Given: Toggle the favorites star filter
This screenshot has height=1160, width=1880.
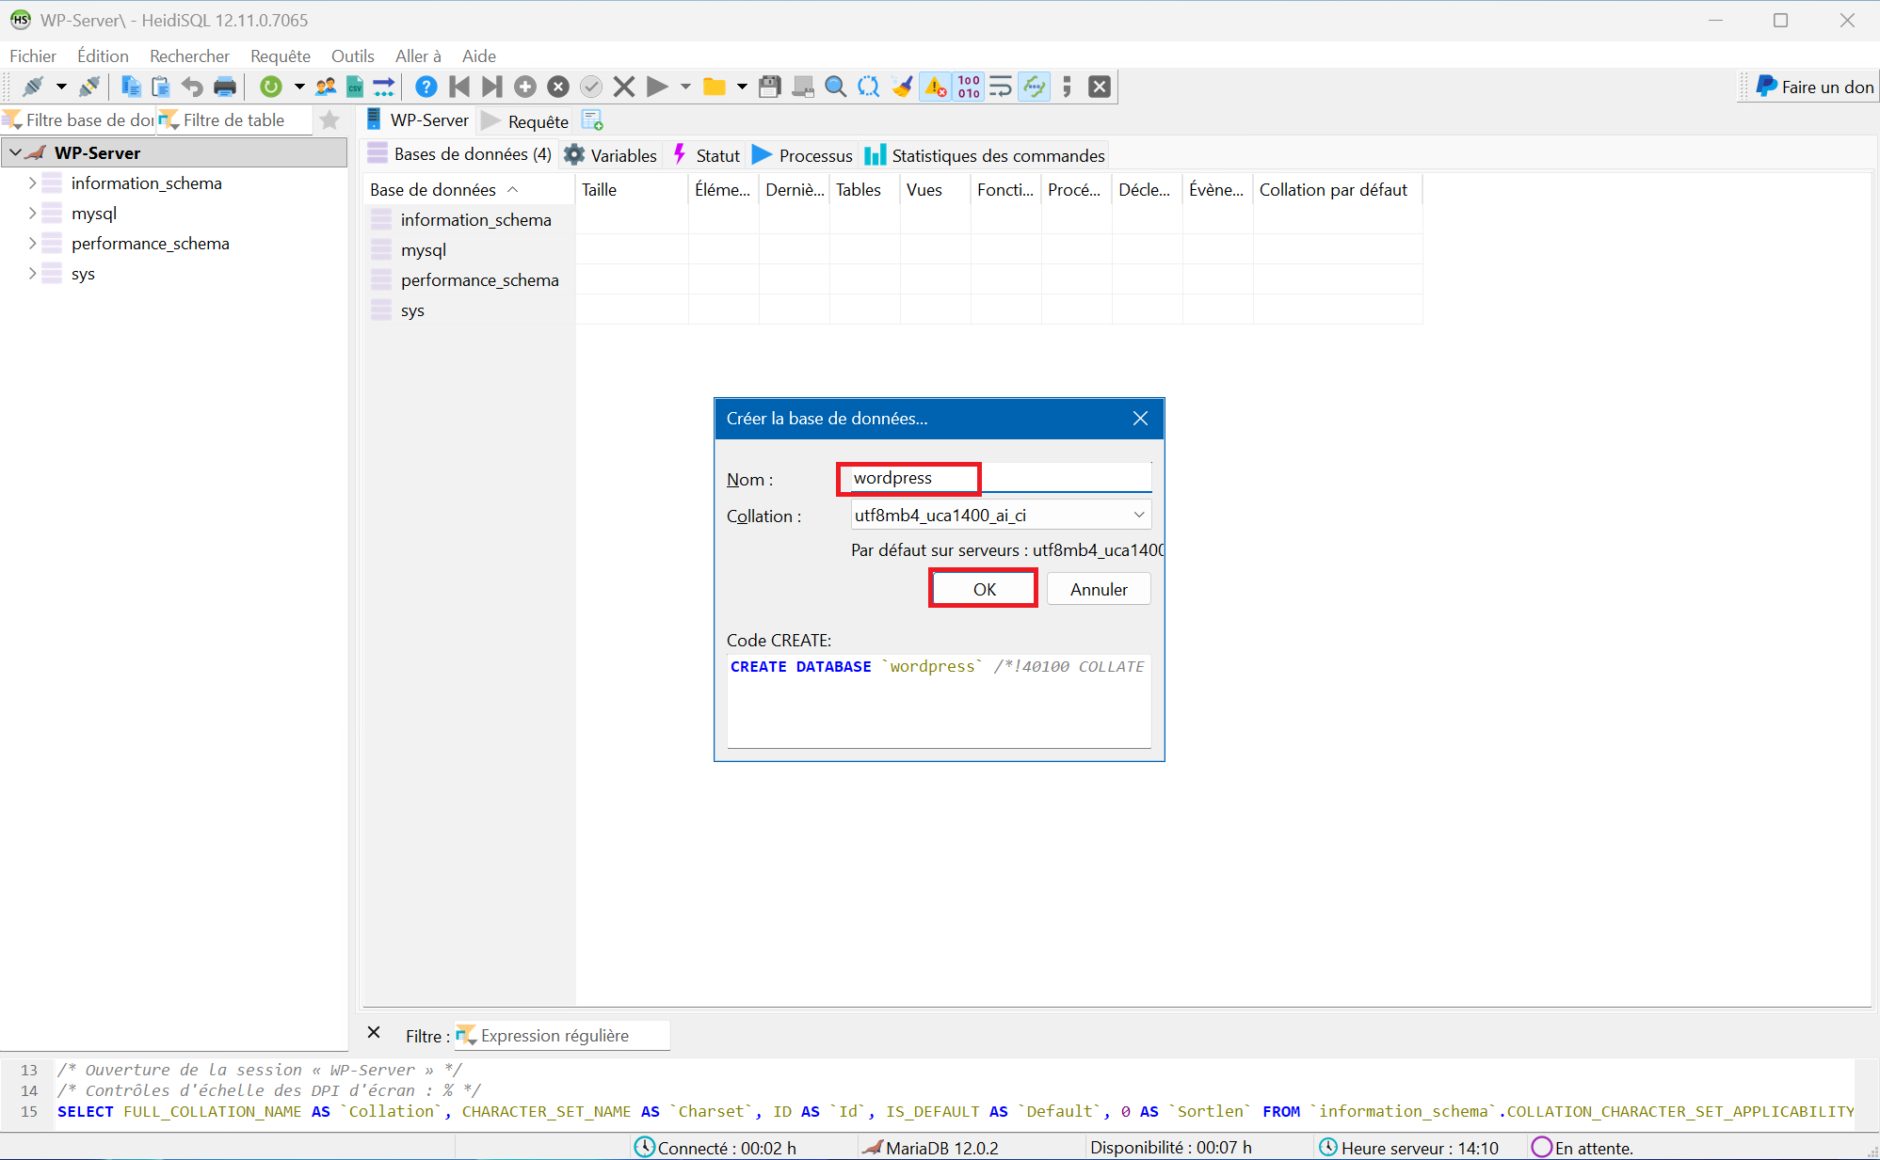Looking at the screenshot, I should [329, 119].
